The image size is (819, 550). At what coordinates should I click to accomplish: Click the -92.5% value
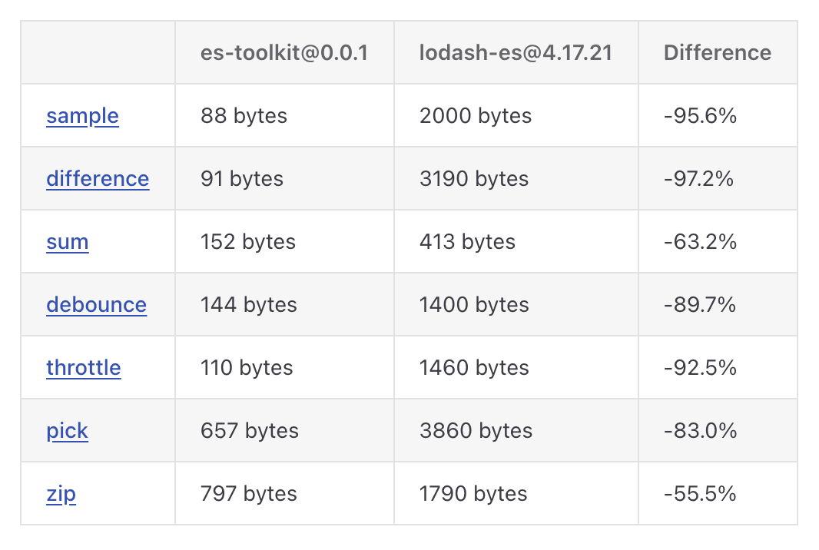pos(700,368)
